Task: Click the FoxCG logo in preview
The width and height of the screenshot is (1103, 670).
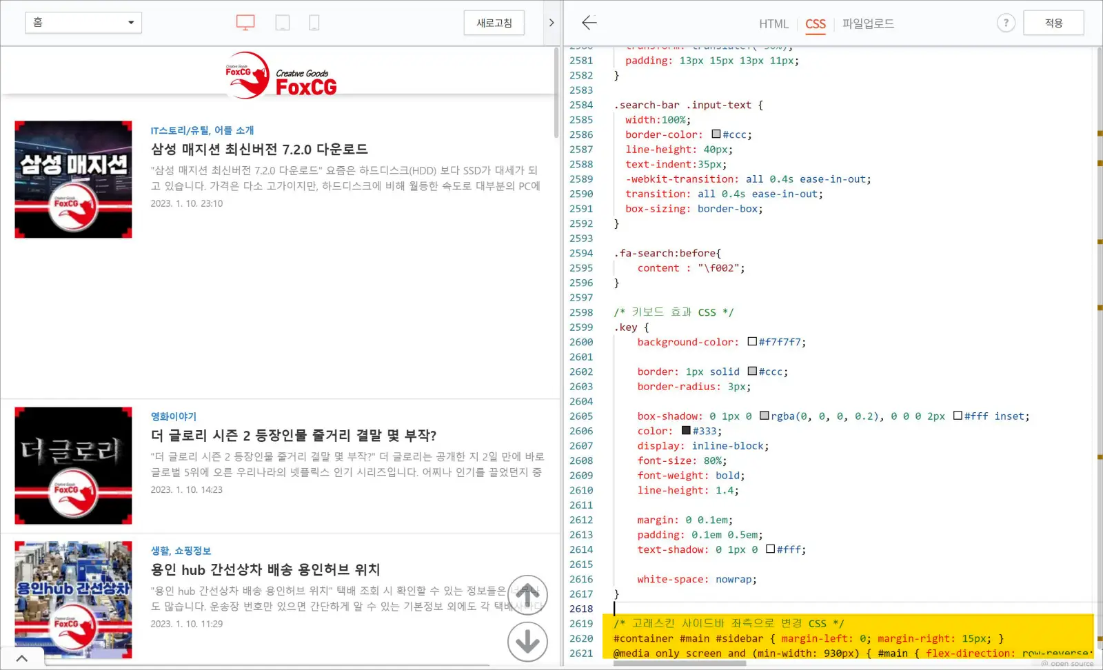Action: click(x=281, y=75)
